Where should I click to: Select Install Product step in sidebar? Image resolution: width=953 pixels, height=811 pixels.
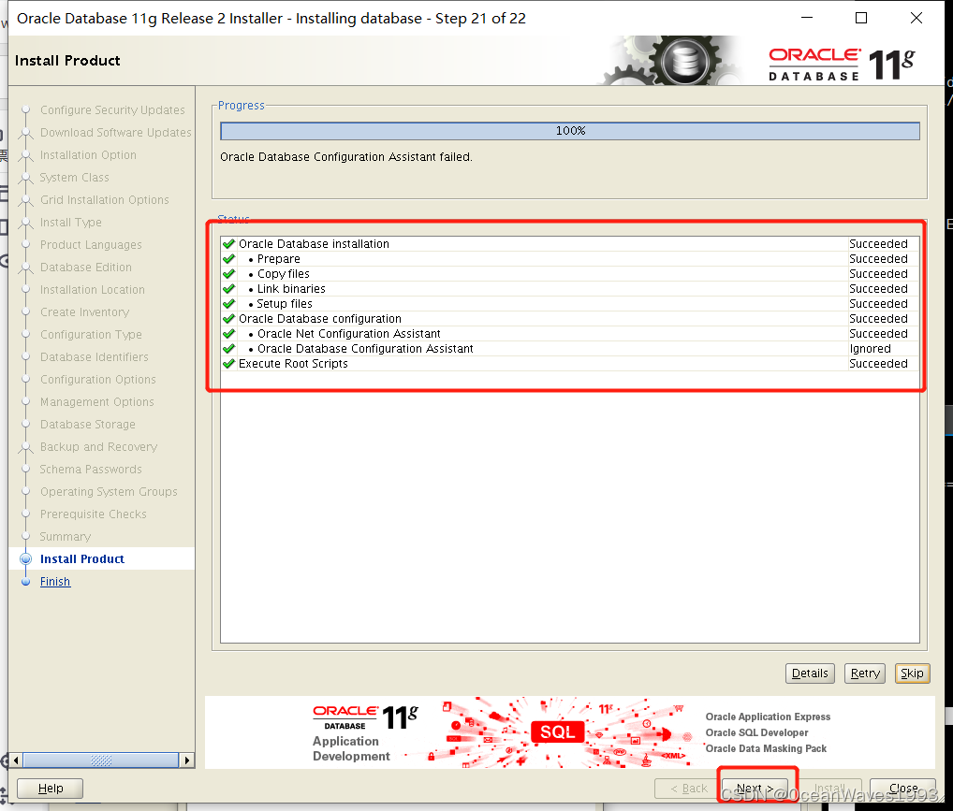82,558
